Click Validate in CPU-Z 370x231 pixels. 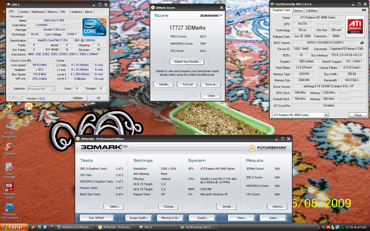[78, 98]
